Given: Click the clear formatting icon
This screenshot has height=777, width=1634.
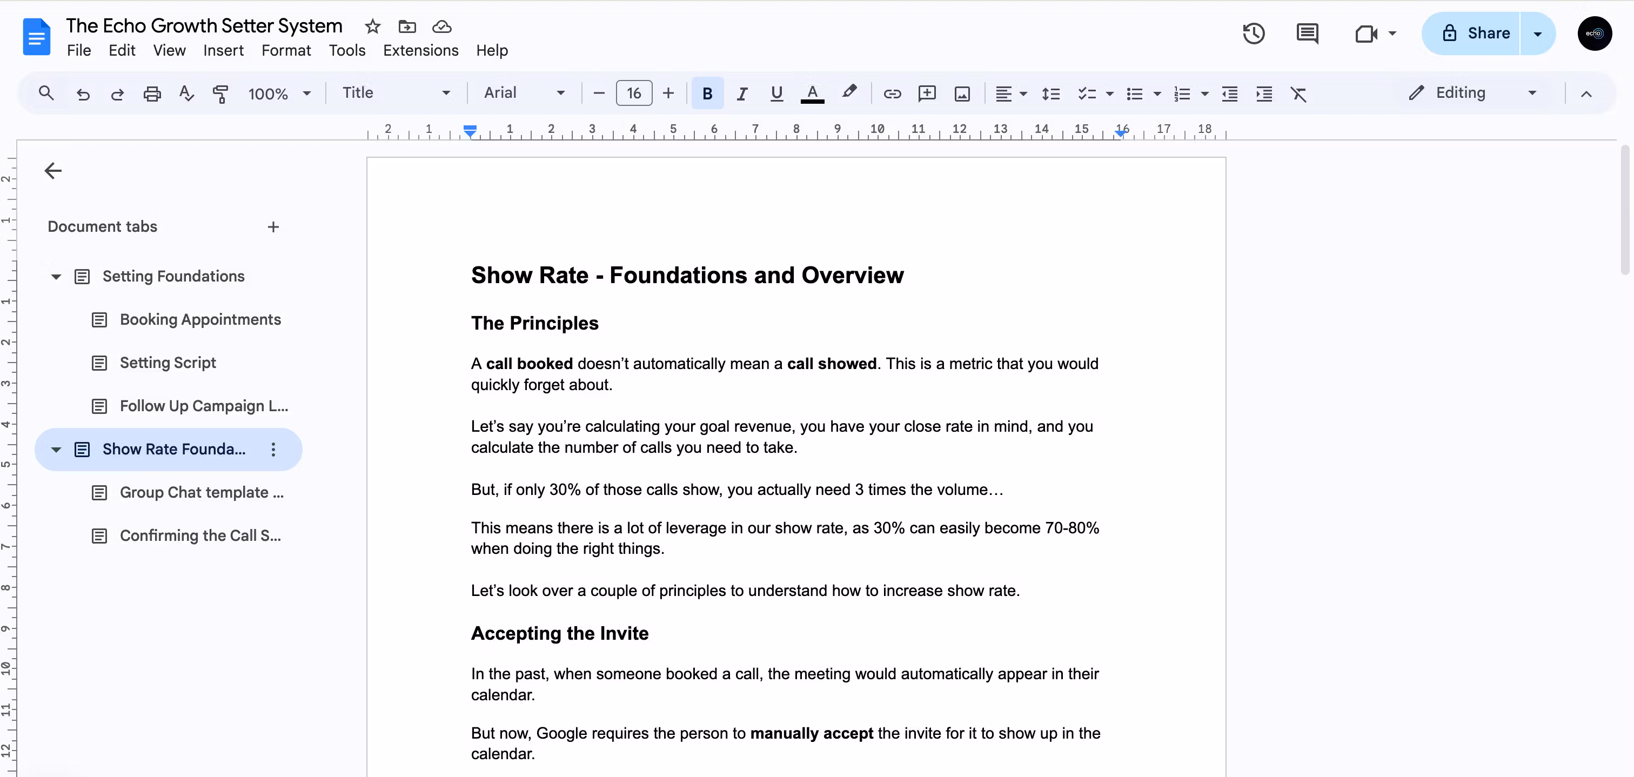Looking at the screenshot, I should (x=1298, y=94).
